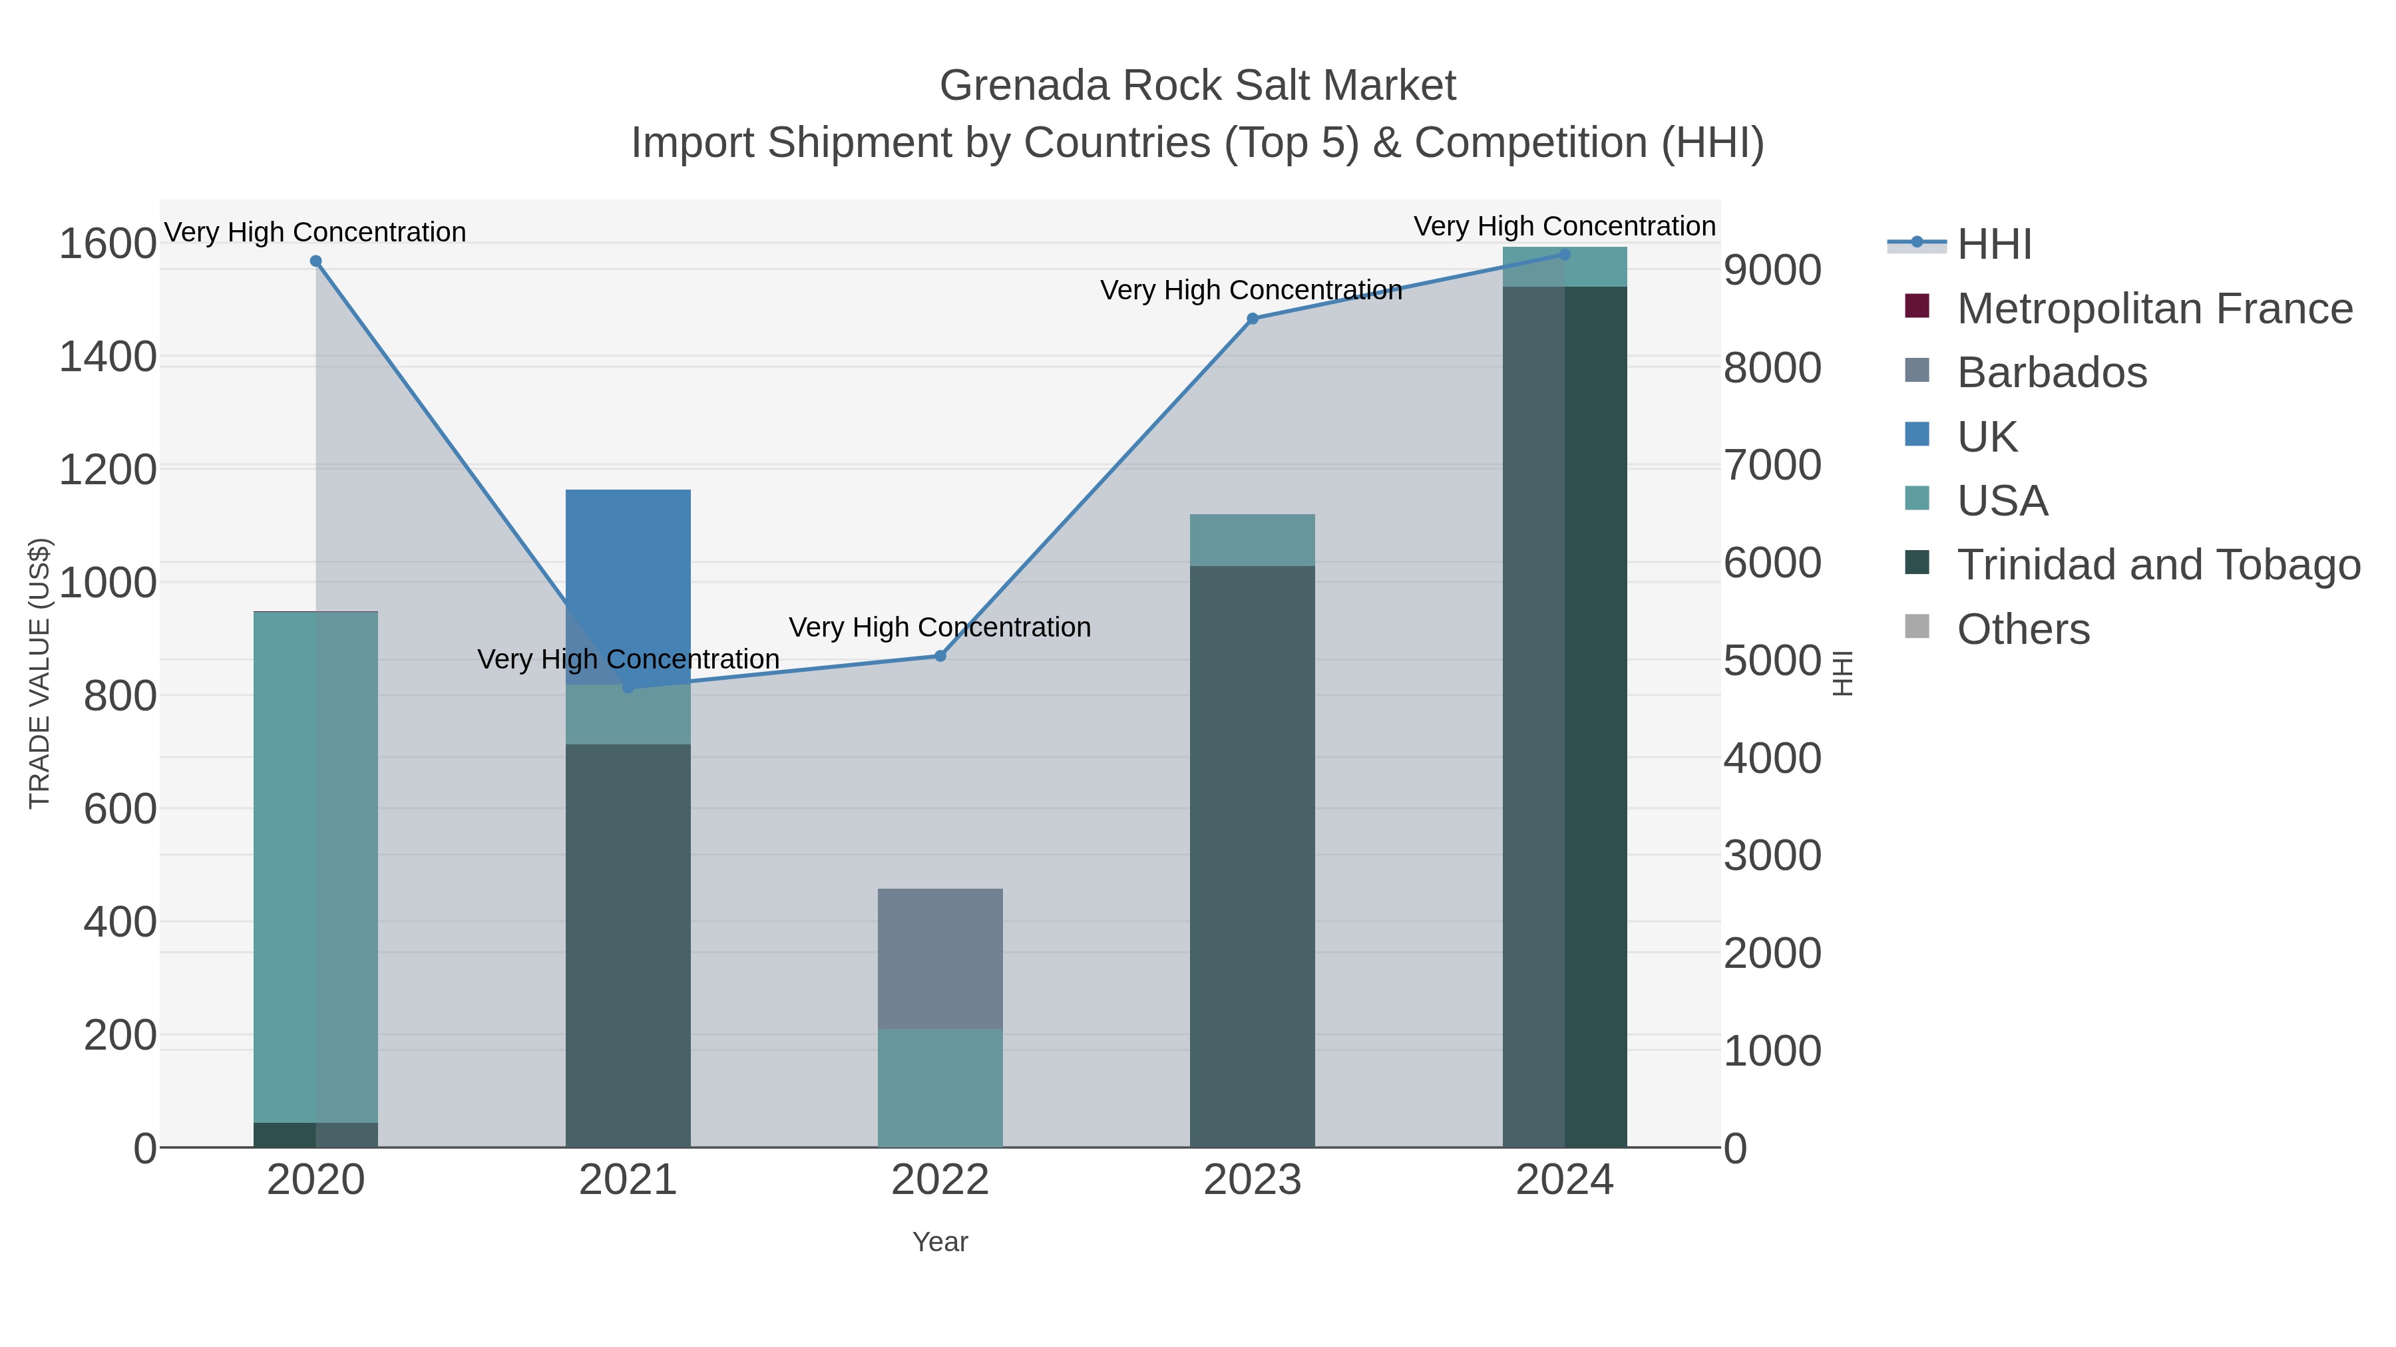Screen dimensions: 2396x1347
Task: Click the 2024 x-axis label
Action: (x=1565, y=1181)
